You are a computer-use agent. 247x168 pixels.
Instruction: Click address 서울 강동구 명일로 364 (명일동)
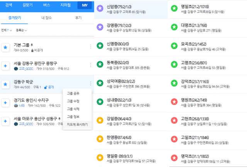click(201, 105)
